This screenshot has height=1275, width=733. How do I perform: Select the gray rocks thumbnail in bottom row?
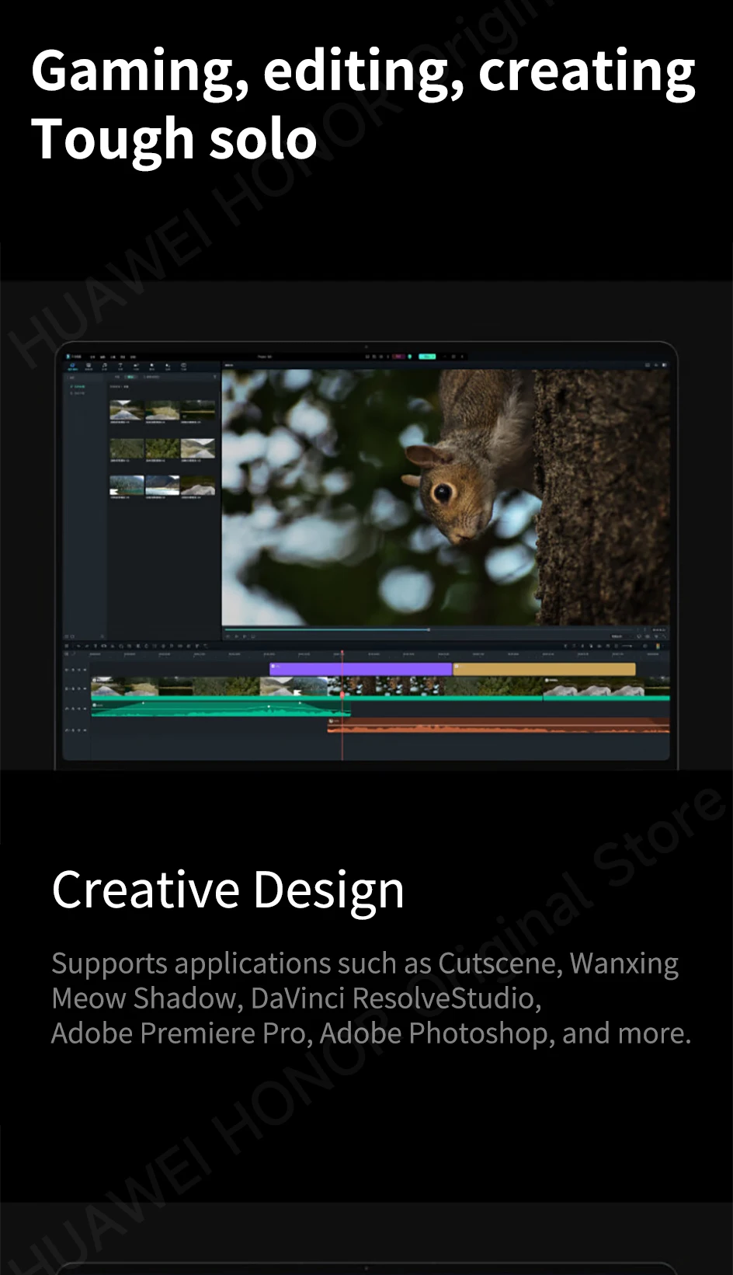pos(198,486)
